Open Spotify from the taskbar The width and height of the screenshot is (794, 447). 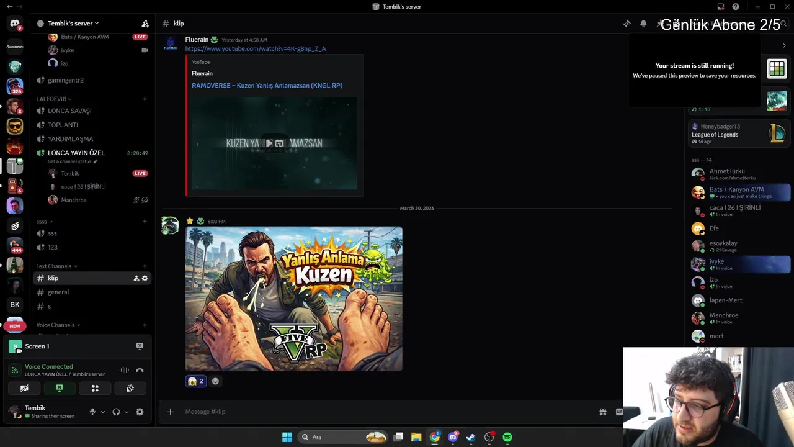(507, 437)
